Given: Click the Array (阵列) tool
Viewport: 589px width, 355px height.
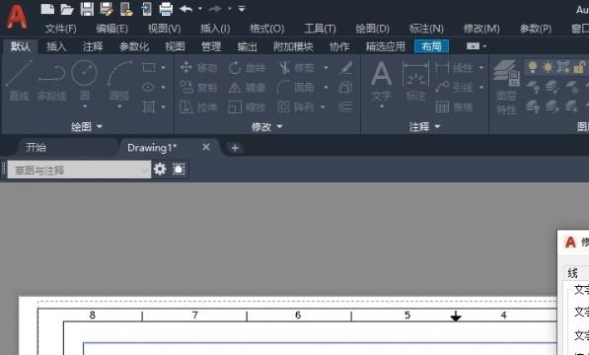Looking at the screenshot, I should 295,107.
